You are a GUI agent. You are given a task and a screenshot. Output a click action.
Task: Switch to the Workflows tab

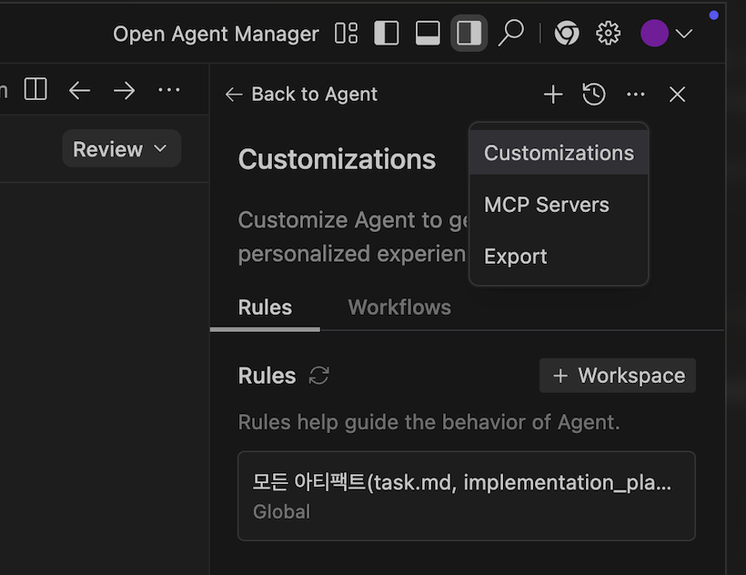[x=399, y=307]
